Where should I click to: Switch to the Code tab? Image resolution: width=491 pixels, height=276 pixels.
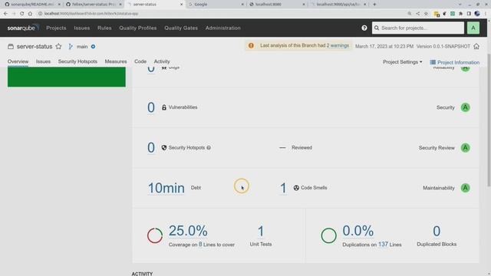click(140, 61)
